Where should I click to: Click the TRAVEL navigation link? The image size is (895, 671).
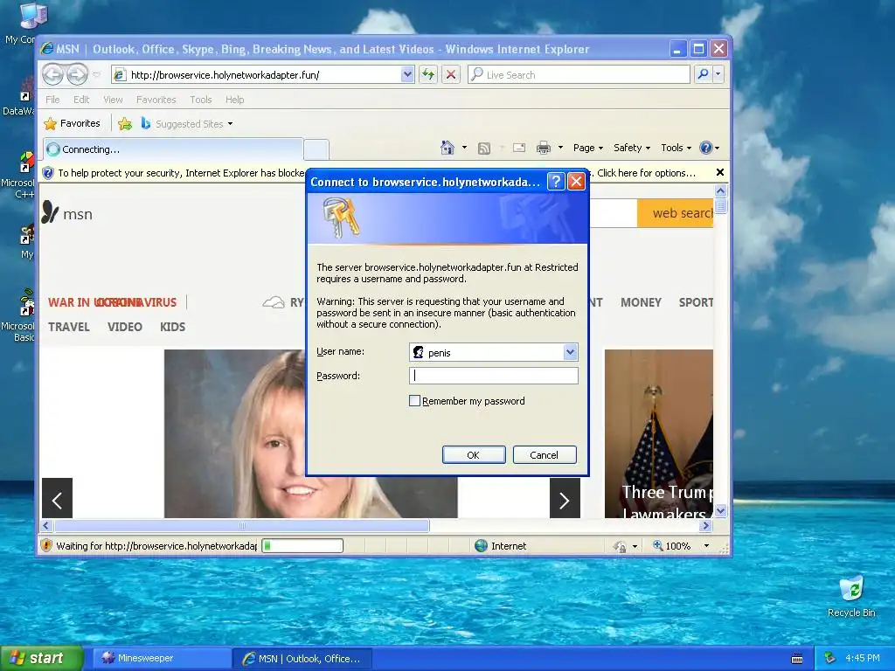click(x=69, y=327)
